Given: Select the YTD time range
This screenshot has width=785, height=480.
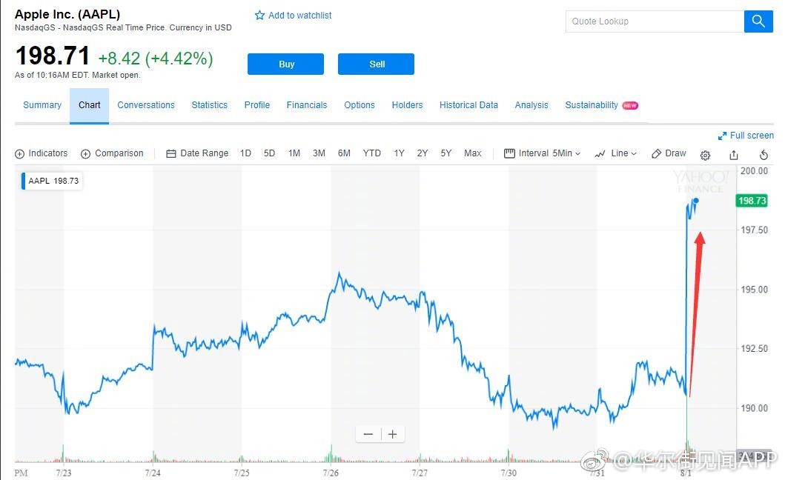Looking at the screenshot, I should point(371,153).
